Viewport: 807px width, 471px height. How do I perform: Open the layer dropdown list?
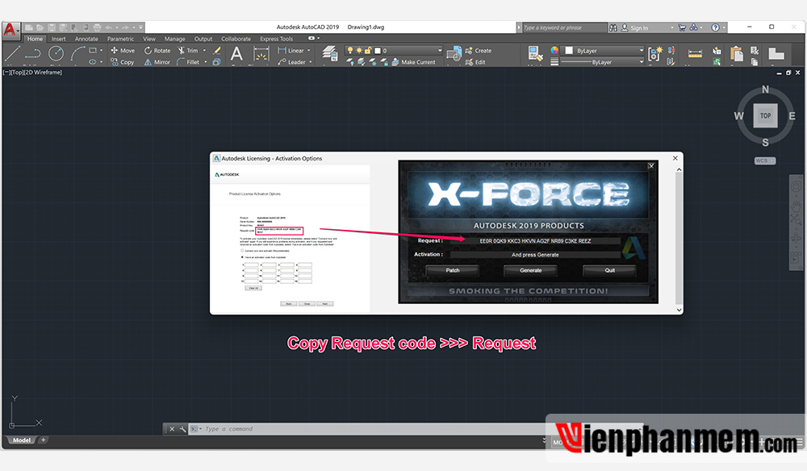coord(440,50)
